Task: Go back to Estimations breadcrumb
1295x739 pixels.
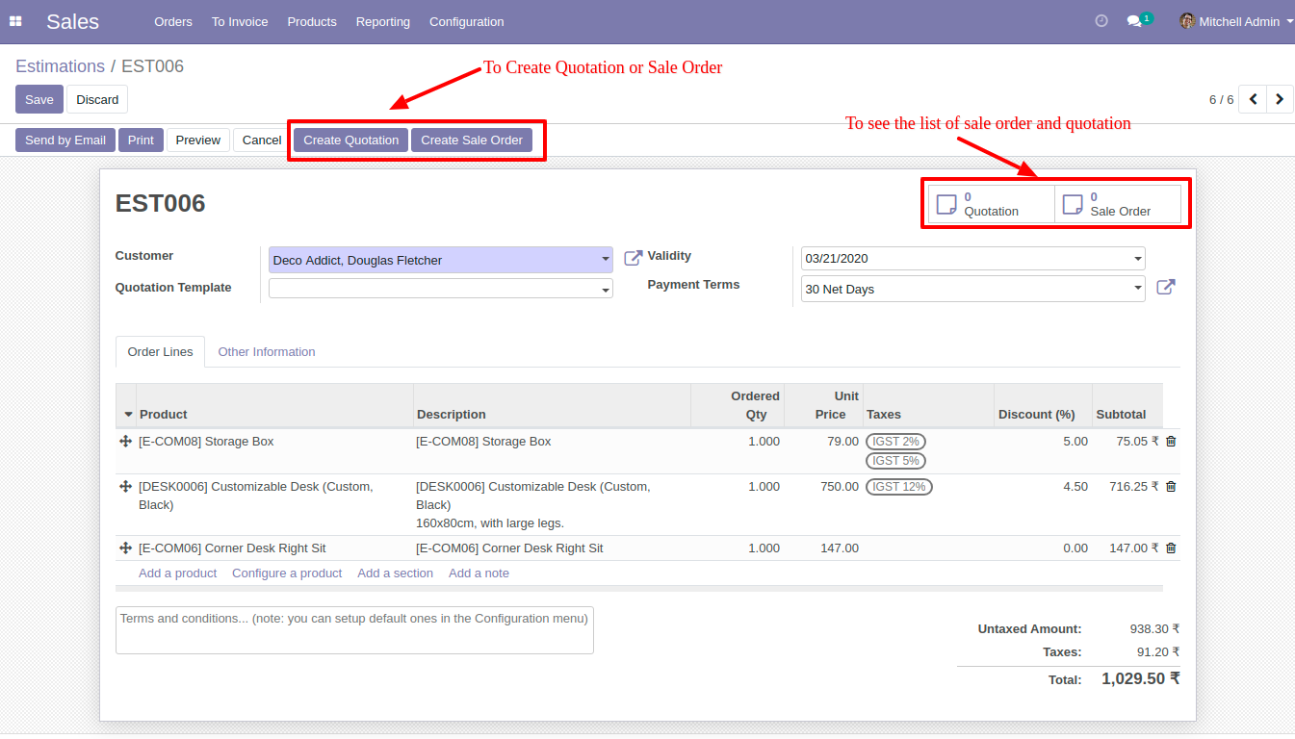Action: point(60,66)
